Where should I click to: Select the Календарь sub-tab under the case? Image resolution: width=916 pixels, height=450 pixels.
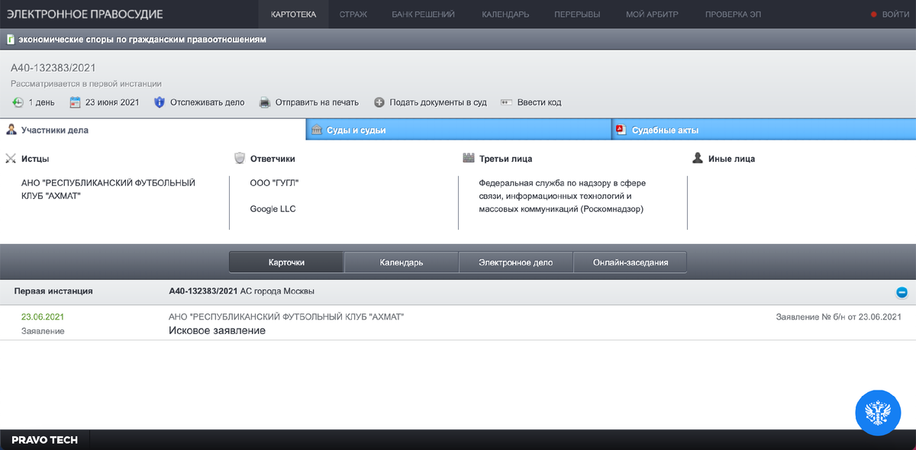pos(401,262)
